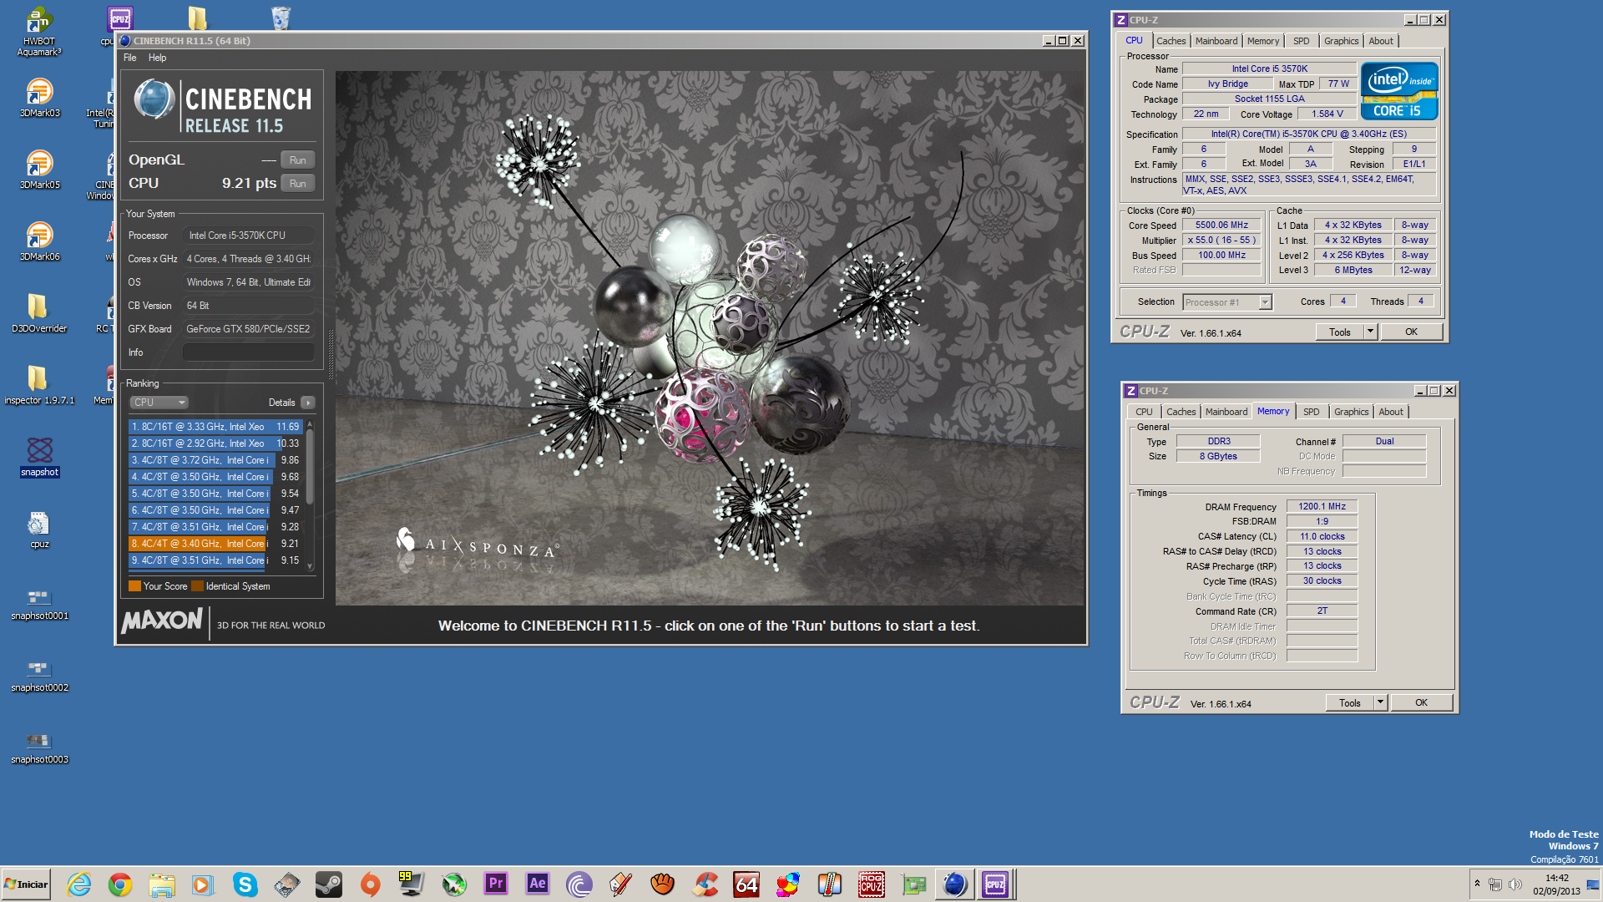Expand ranking Details arrow
Viewport: 1603px width, 902px height.
[x=308, y=403]
